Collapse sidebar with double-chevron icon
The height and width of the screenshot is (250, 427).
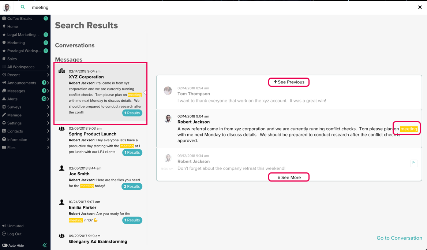coord(45,245)
